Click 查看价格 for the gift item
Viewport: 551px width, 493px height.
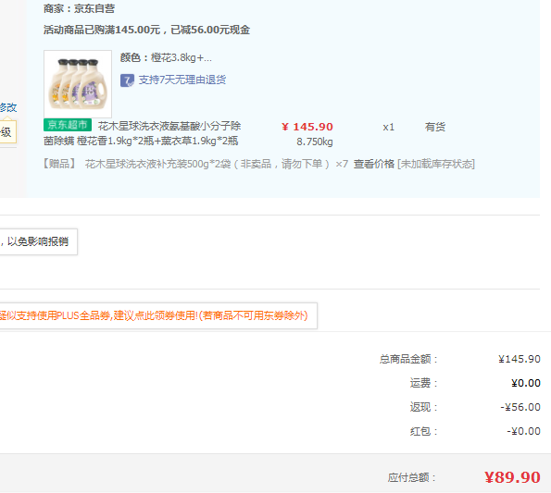click(373, 164)
